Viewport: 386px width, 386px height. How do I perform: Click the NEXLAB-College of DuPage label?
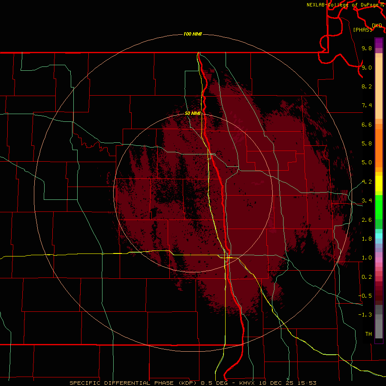pyautogui.click(x=343, y=5)
